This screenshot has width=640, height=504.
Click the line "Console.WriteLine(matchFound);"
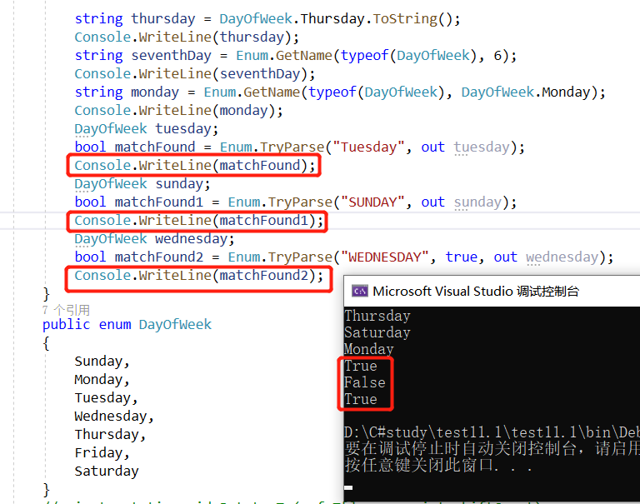[x=195, y=165]
